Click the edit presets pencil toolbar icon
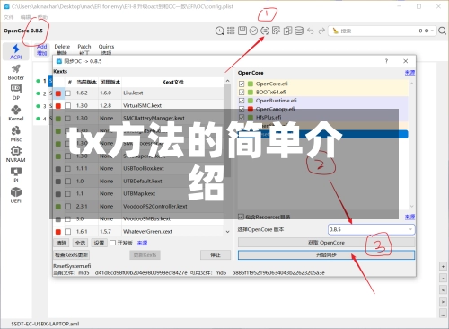Viewport: 449px width, 329px height. [x=276, y=31]
